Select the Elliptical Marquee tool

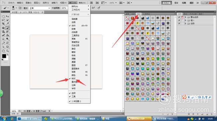(x=3, y=16)
